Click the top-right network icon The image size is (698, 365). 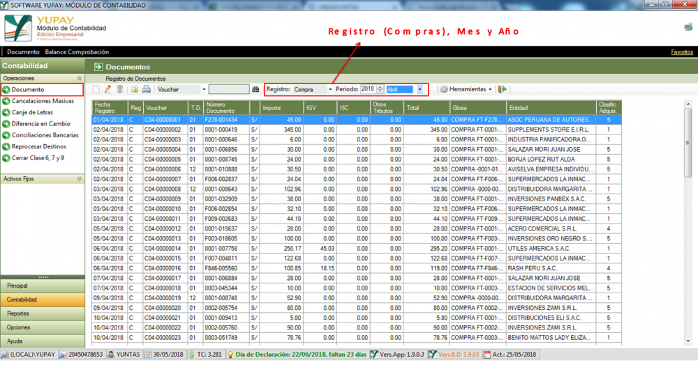pyautogui.click(x=688, y=28)
